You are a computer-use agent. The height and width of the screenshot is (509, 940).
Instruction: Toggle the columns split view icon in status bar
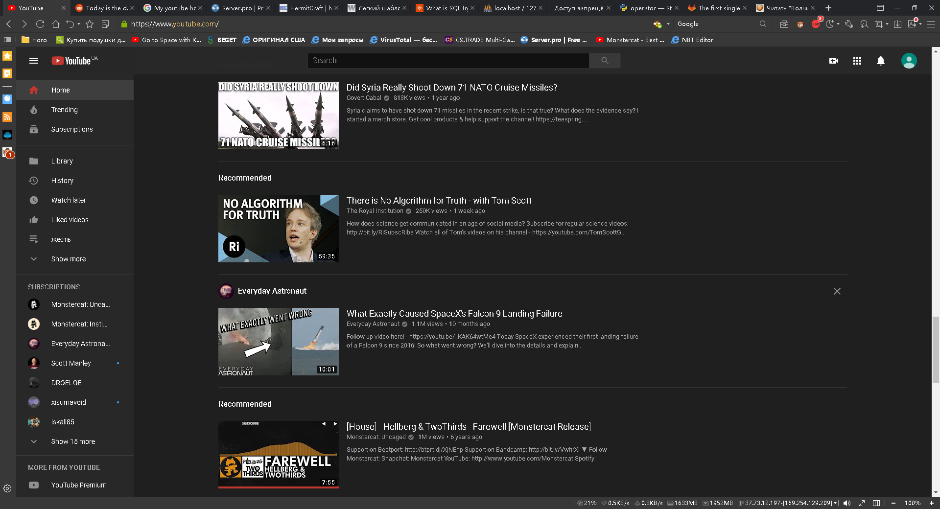(x=876, y=503)
